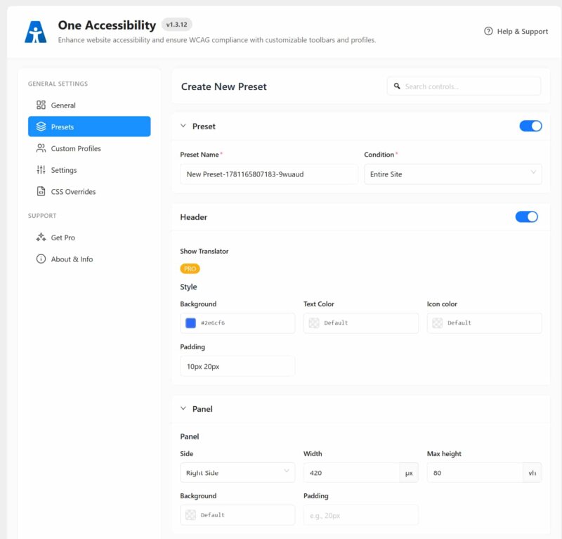The height and width of the screenshot is (539, 562).
Task: Open the Side dropdown showing Right Side
Action: 237,473
